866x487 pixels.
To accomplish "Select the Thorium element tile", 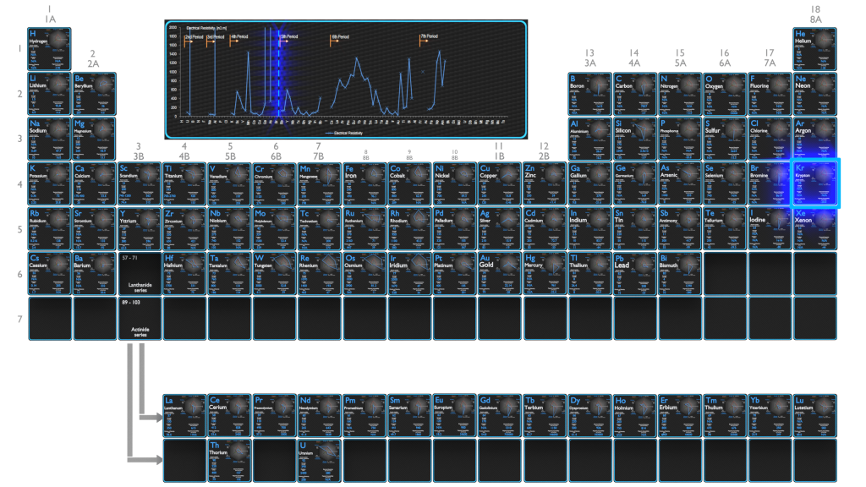I will [x=229, y=461].
